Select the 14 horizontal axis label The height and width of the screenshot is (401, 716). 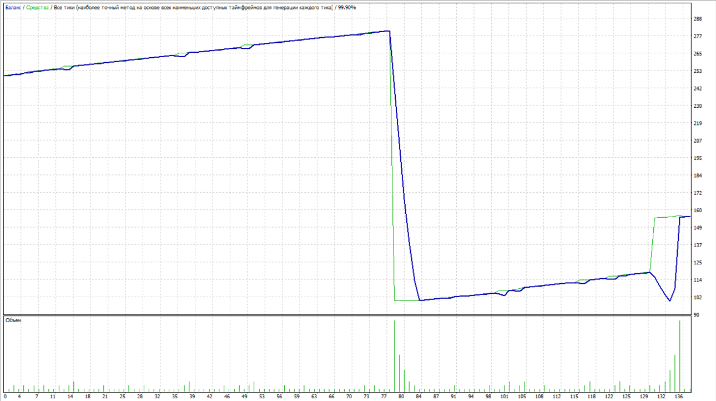70,397
